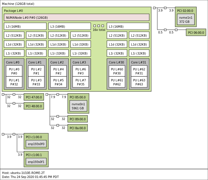Viewport: 208px width, 180px height.
Task: Select PU L#7 P#35 in Core L#3
Action: coord(81,82)
